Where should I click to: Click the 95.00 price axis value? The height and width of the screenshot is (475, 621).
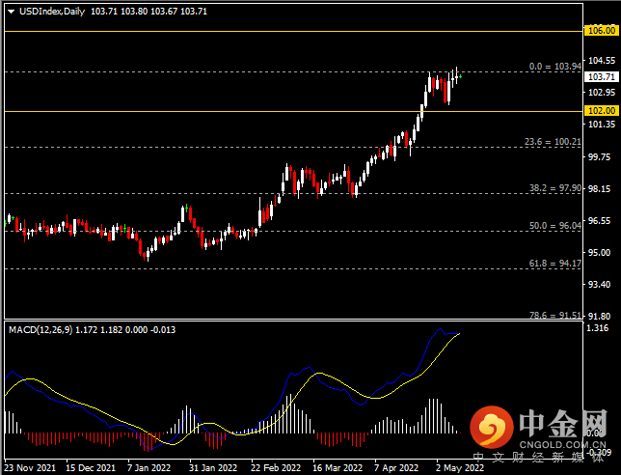pos(600,252)
